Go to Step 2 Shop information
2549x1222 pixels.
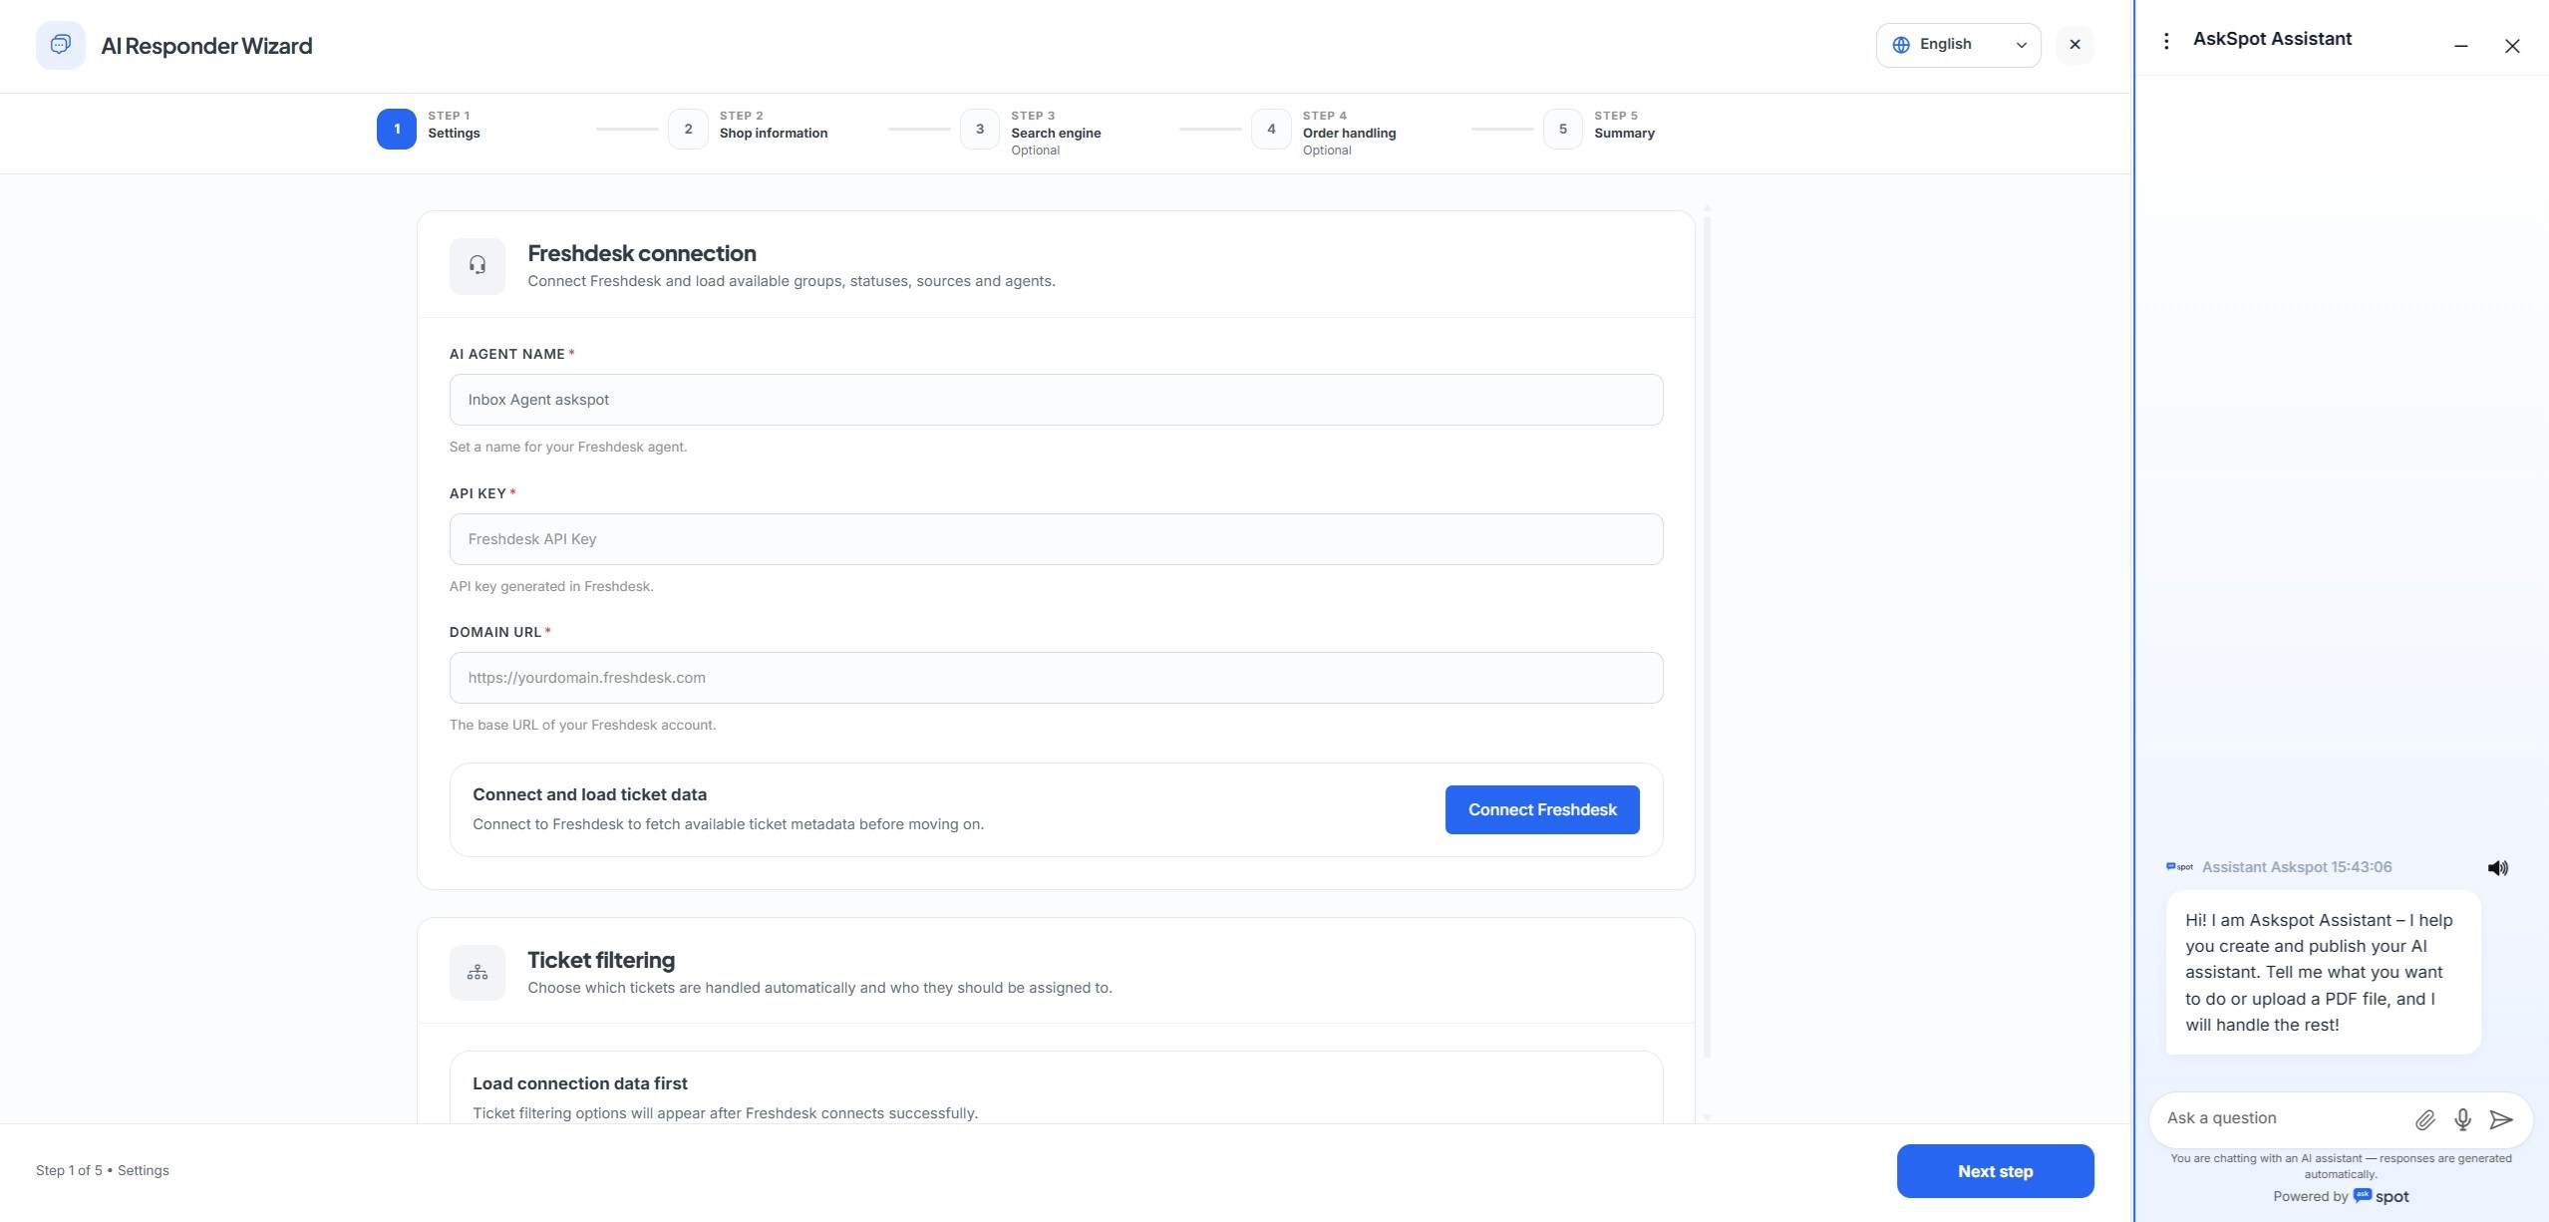pyautogui.click(x=749, y=130)
